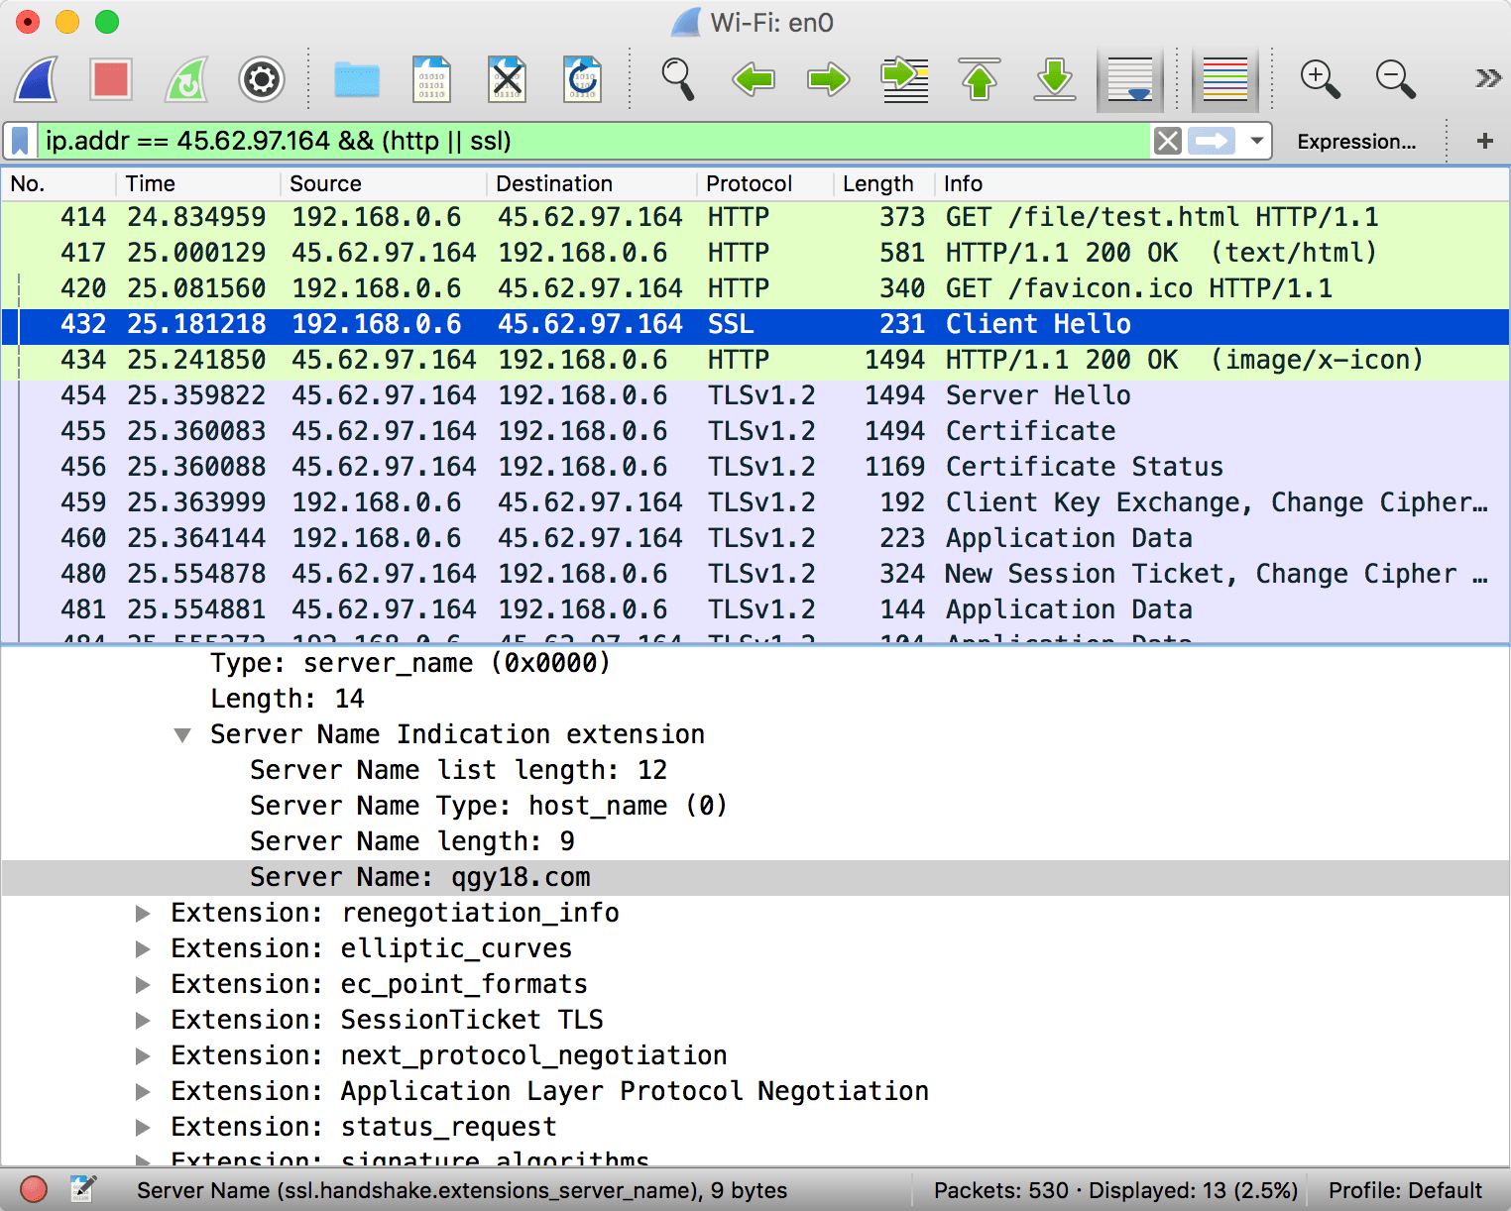
Task: Open a capture file with folder icon
Action: (357, 79)
